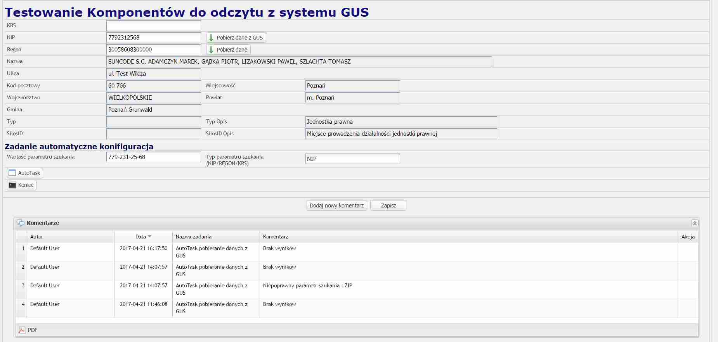Click the sort arrow next to Data header
Screen dimensions: 718x342
click(x=149, y=237)
